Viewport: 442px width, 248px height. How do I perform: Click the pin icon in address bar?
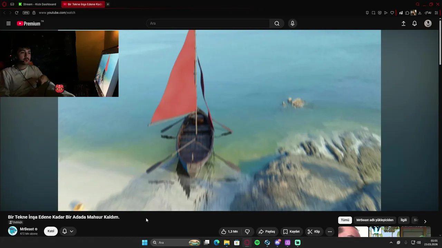click(x=367, y=13)
